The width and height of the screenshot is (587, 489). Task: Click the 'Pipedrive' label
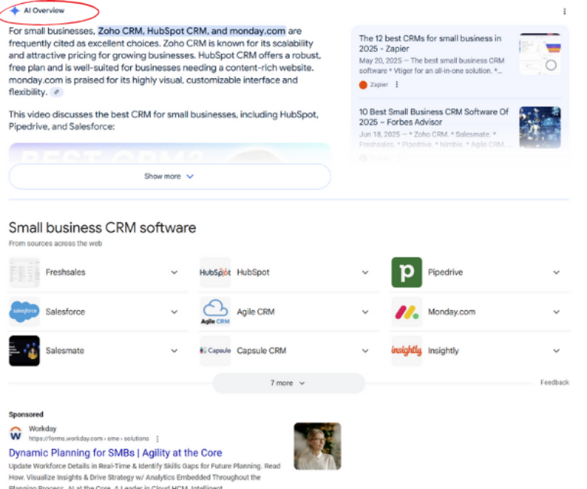click(446, 272)
